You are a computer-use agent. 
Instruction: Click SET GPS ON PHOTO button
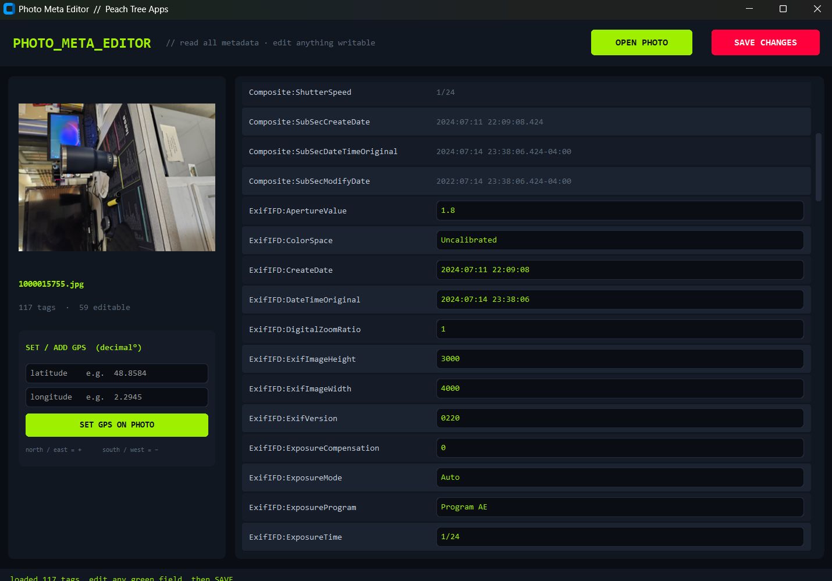[117, 425]
